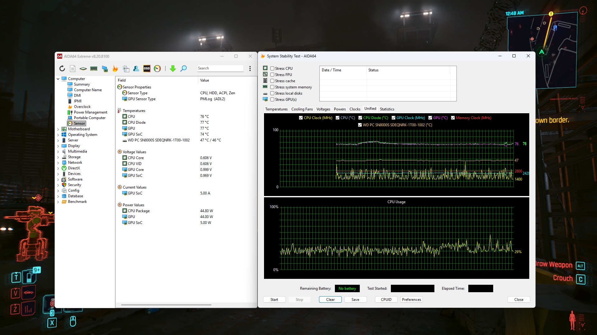Click the SensorPanel gauge icon
The height and width of the screenshot is (335, 597).
click(157, 69)
